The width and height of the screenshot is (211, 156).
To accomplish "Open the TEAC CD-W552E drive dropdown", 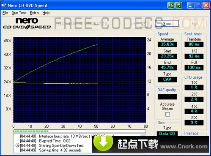I will [x=97, y=24].
